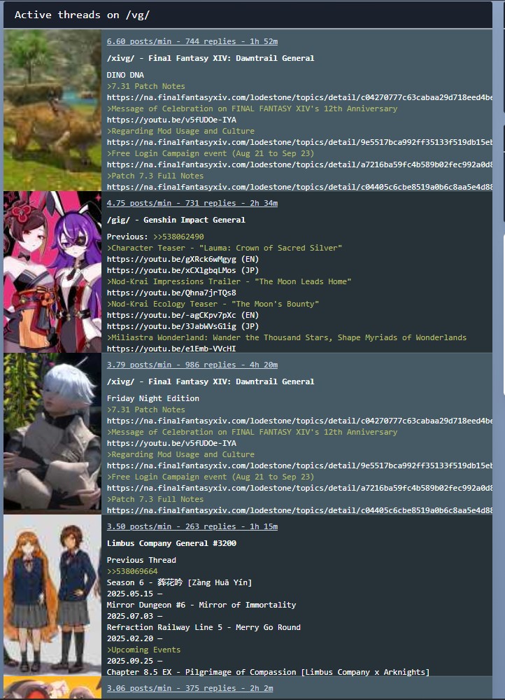The height and width of the screenshot is (700, 505).
Task: Click the youtu.be/gXRck6wMgyg (EN) URL
Action: tap(183, 259)
